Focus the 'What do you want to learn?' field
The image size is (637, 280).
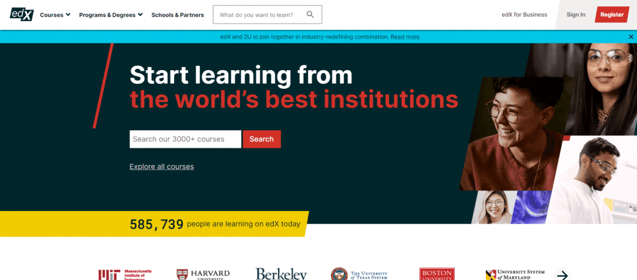point(267,14)
